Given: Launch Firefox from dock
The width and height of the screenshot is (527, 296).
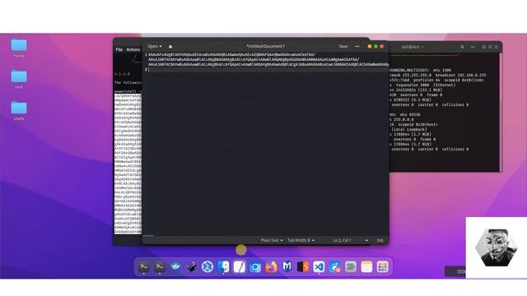Looking at the screenshot, I should click(271, 266).
